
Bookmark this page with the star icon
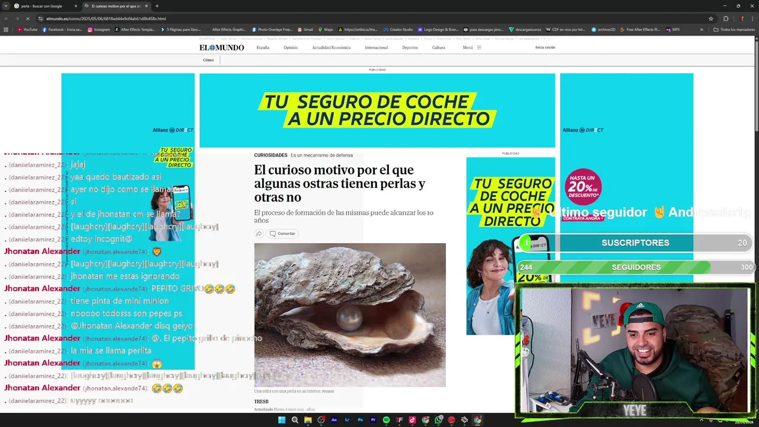click(x=711, y=18)
